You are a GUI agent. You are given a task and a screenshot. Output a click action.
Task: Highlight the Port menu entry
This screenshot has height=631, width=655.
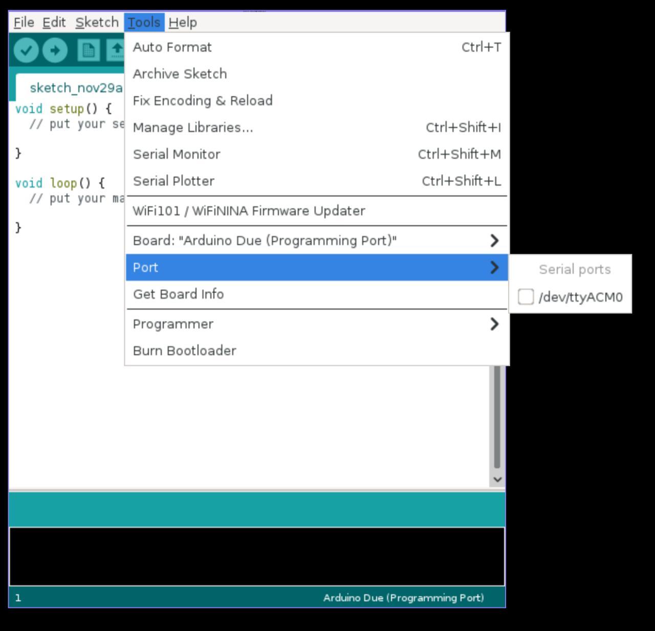tap(317, 267)
